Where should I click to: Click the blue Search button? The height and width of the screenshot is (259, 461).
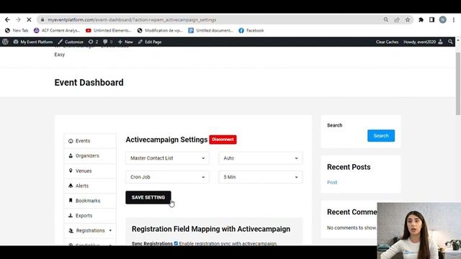(x=381, y=136)
